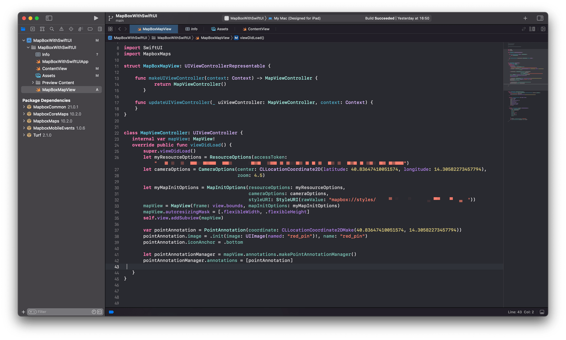Select the Assets editor tab

220,29
